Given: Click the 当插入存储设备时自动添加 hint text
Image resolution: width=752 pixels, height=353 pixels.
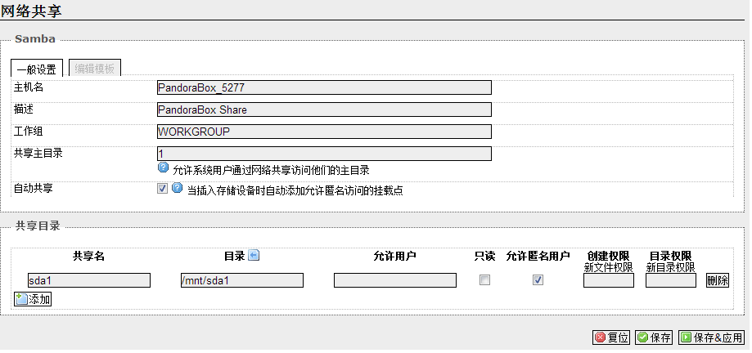Looking at the screenshot, I should pos(295,191).
